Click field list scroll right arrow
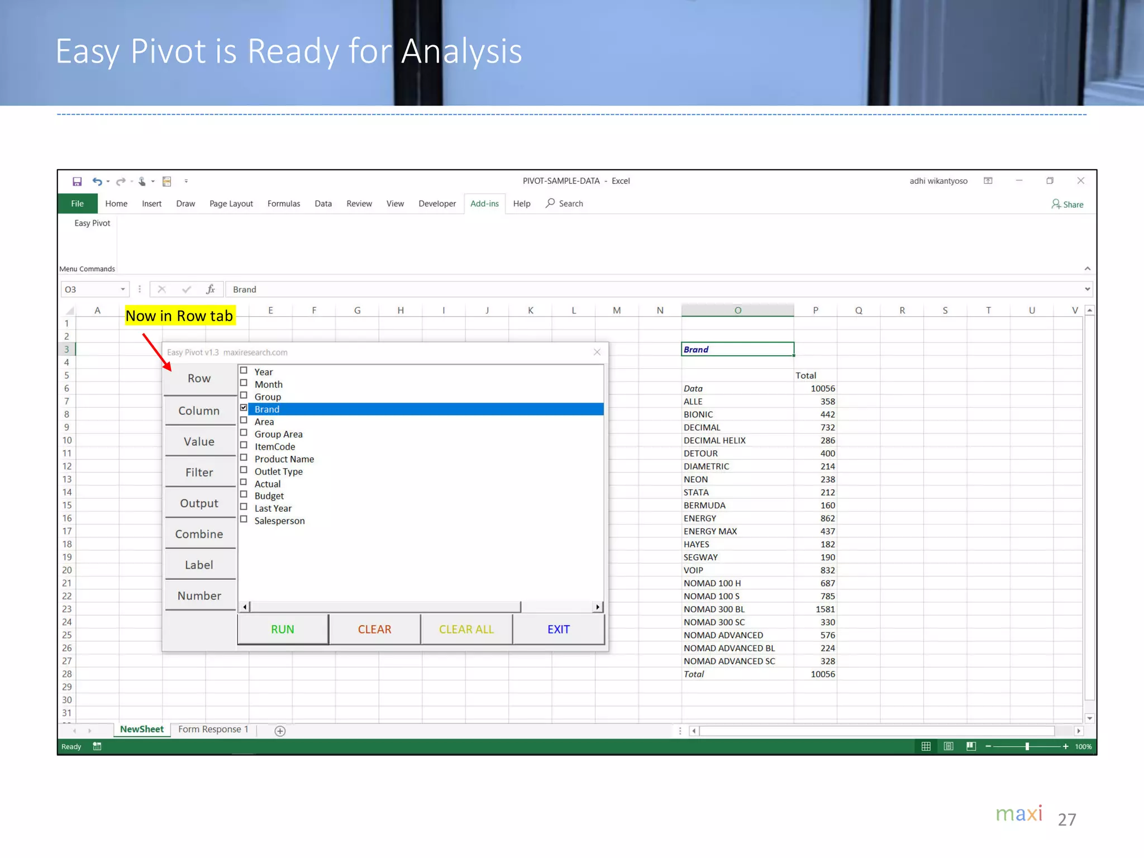The image size is (1144, 858). click(x=598, y=607)
